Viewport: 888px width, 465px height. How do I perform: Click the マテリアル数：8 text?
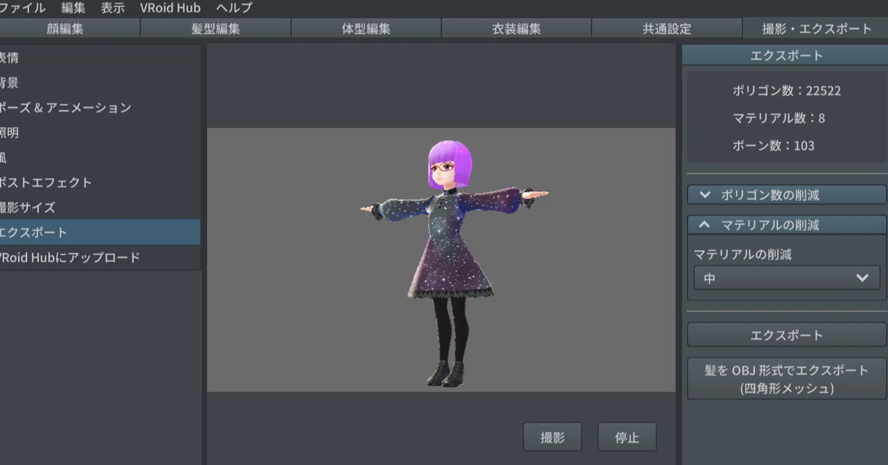(x=779, y=118)
